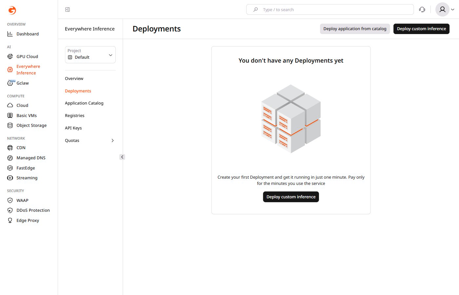Screen dimensions: 459x295
Task: Click the Streaming play icon
Action: 10,178
